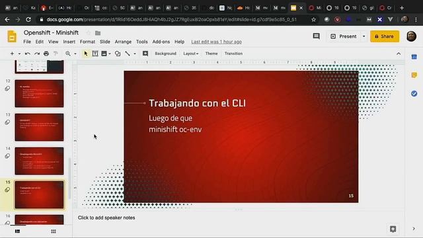Print the presentation

pos(46,54)
